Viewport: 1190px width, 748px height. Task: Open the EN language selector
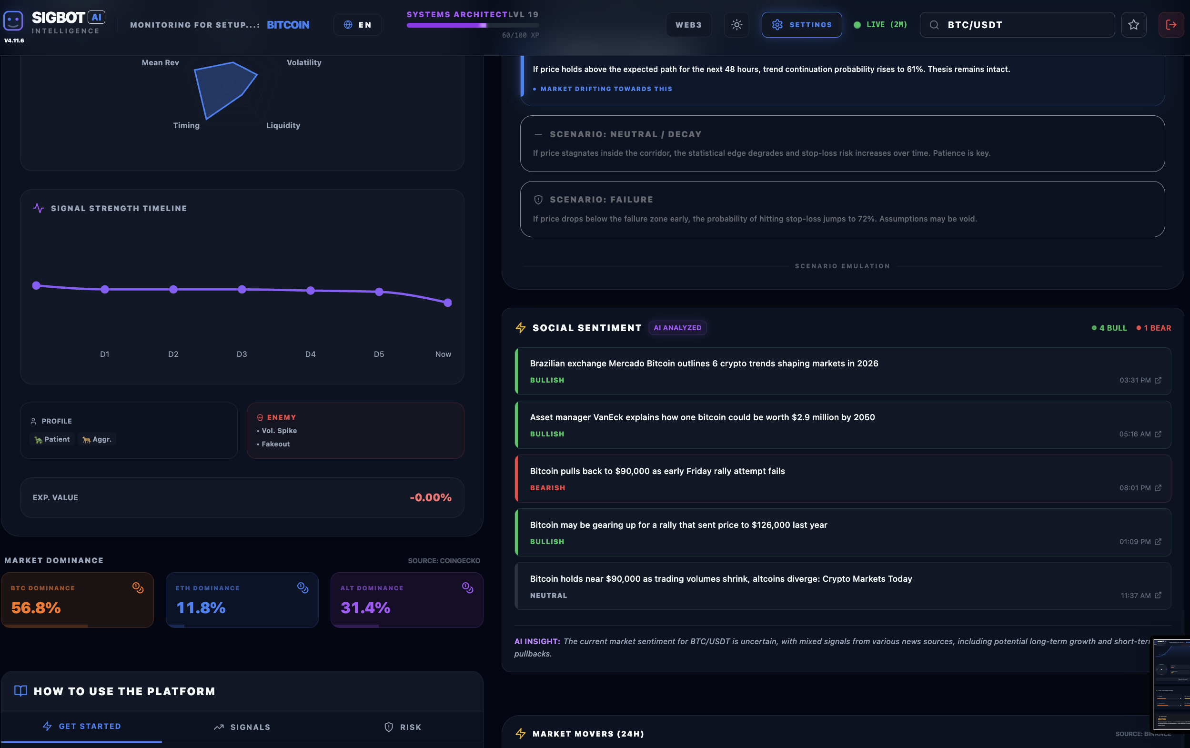click(357, 25)
